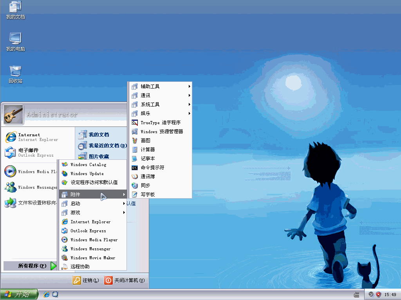Select 辅助工具 accessibility folder
The width and height of the screenshot is (401, 300).
coord(161,87)
